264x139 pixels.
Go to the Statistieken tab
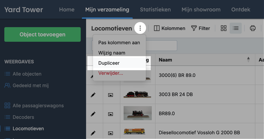(155, 9)
